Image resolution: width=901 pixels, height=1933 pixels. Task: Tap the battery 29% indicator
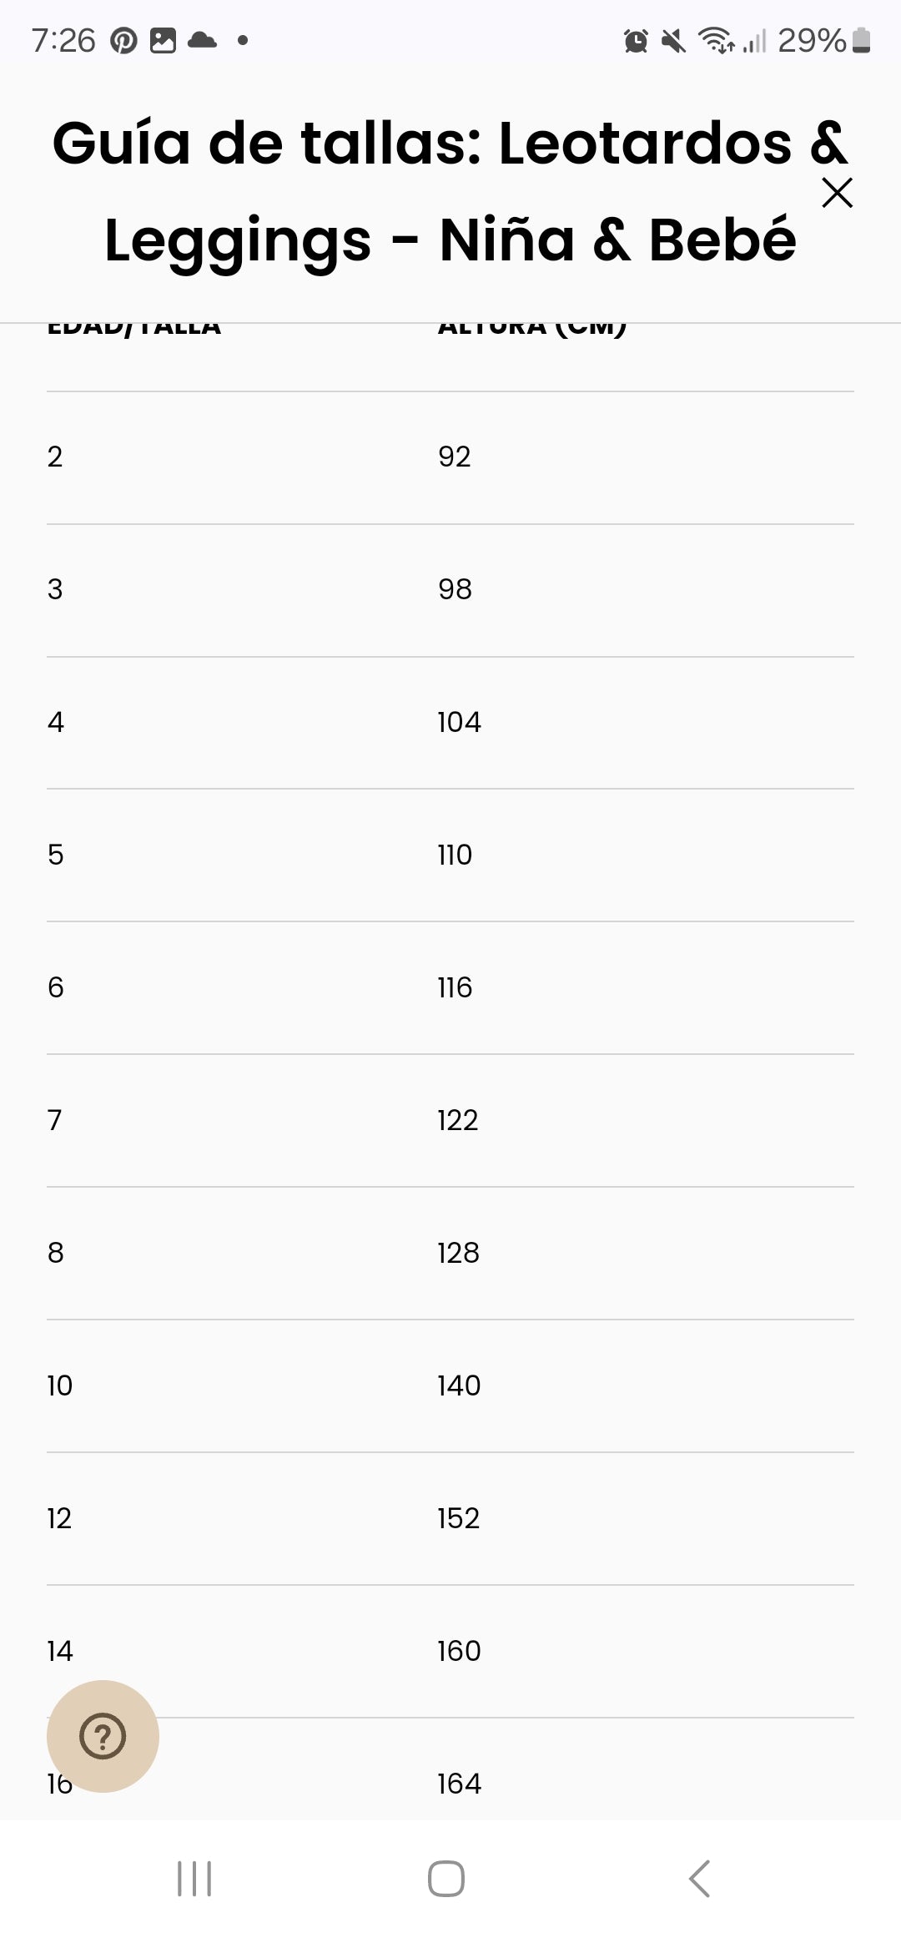823,40
